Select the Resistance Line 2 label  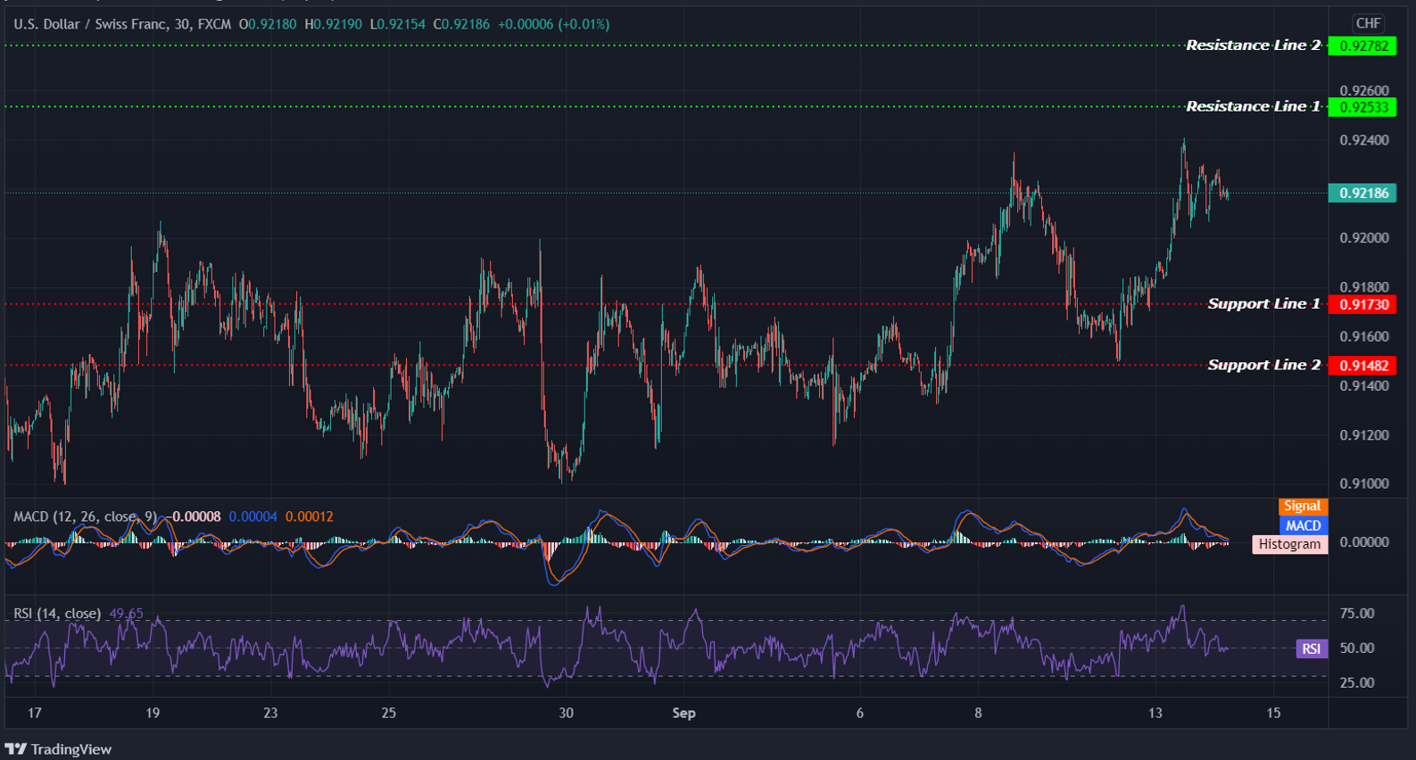pyautogui.click(x=1253, y=45)
